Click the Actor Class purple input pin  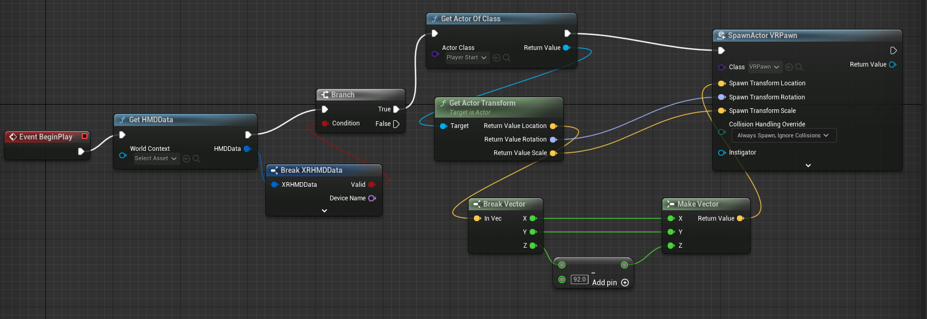pyautogui.click(x=435, y=54)
